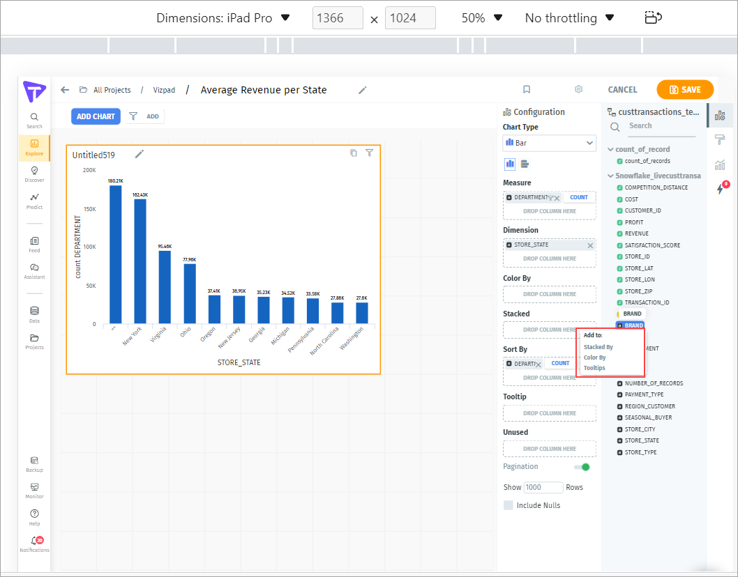
Task: Collapse the Snowflake_livecusttransa group
Action: pyautogui.click(x=610, y=176)
